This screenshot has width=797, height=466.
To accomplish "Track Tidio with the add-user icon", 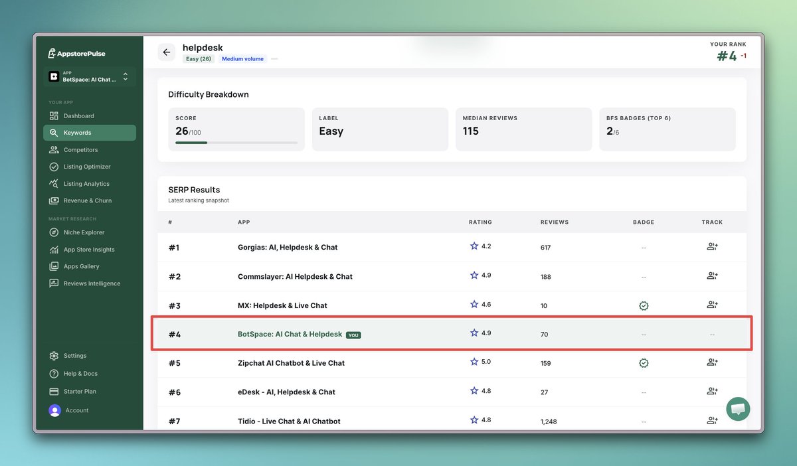I will (x=712, y=421).
